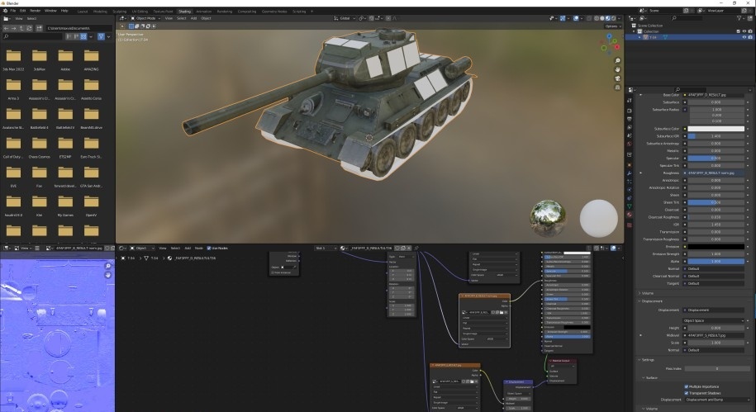Adjust the Sheen Tint slider

coord(716,202)
